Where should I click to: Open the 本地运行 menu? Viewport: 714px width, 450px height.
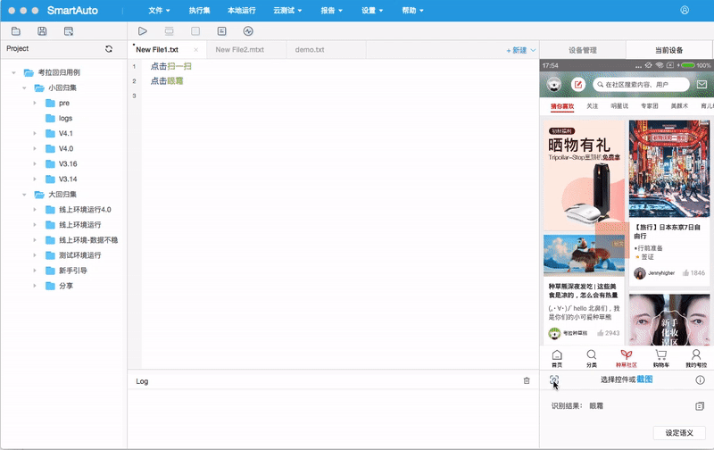(x=241, y=10)
